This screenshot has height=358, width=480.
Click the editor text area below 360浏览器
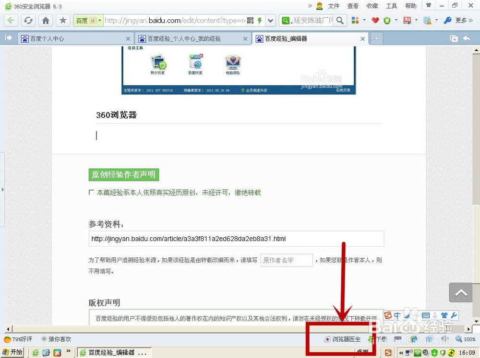click(x=239, y=136)
